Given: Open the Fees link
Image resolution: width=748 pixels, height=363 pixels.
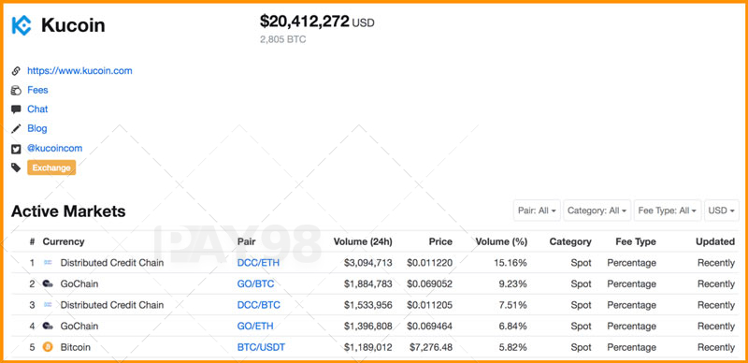Looking at the screenshot, I should (37, 90).
